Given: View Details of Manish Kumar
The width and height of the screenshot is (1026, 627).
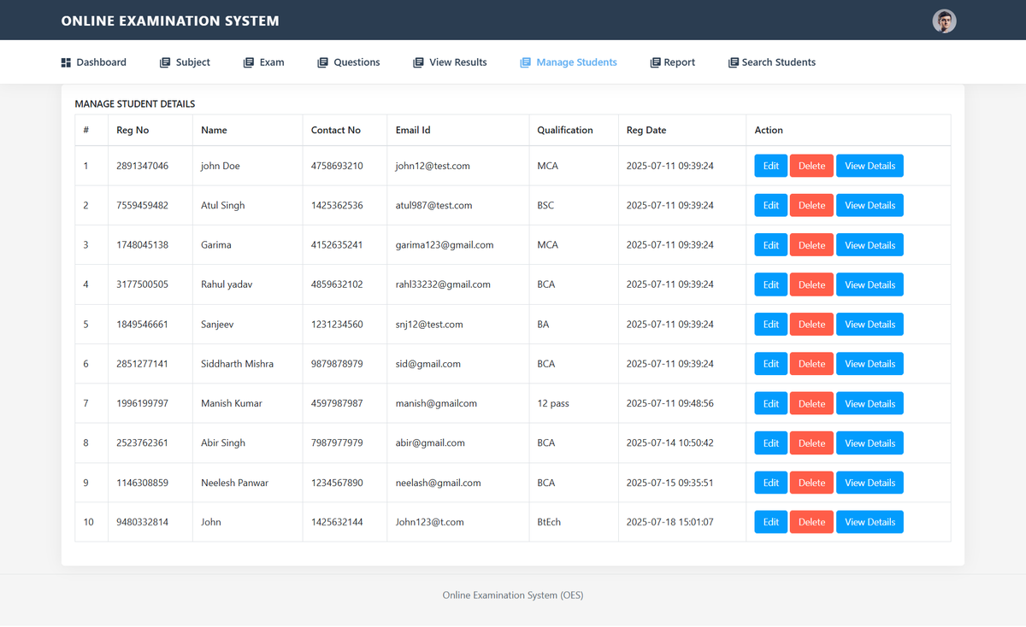Looking at the screenshot, I should coord(870,403).
